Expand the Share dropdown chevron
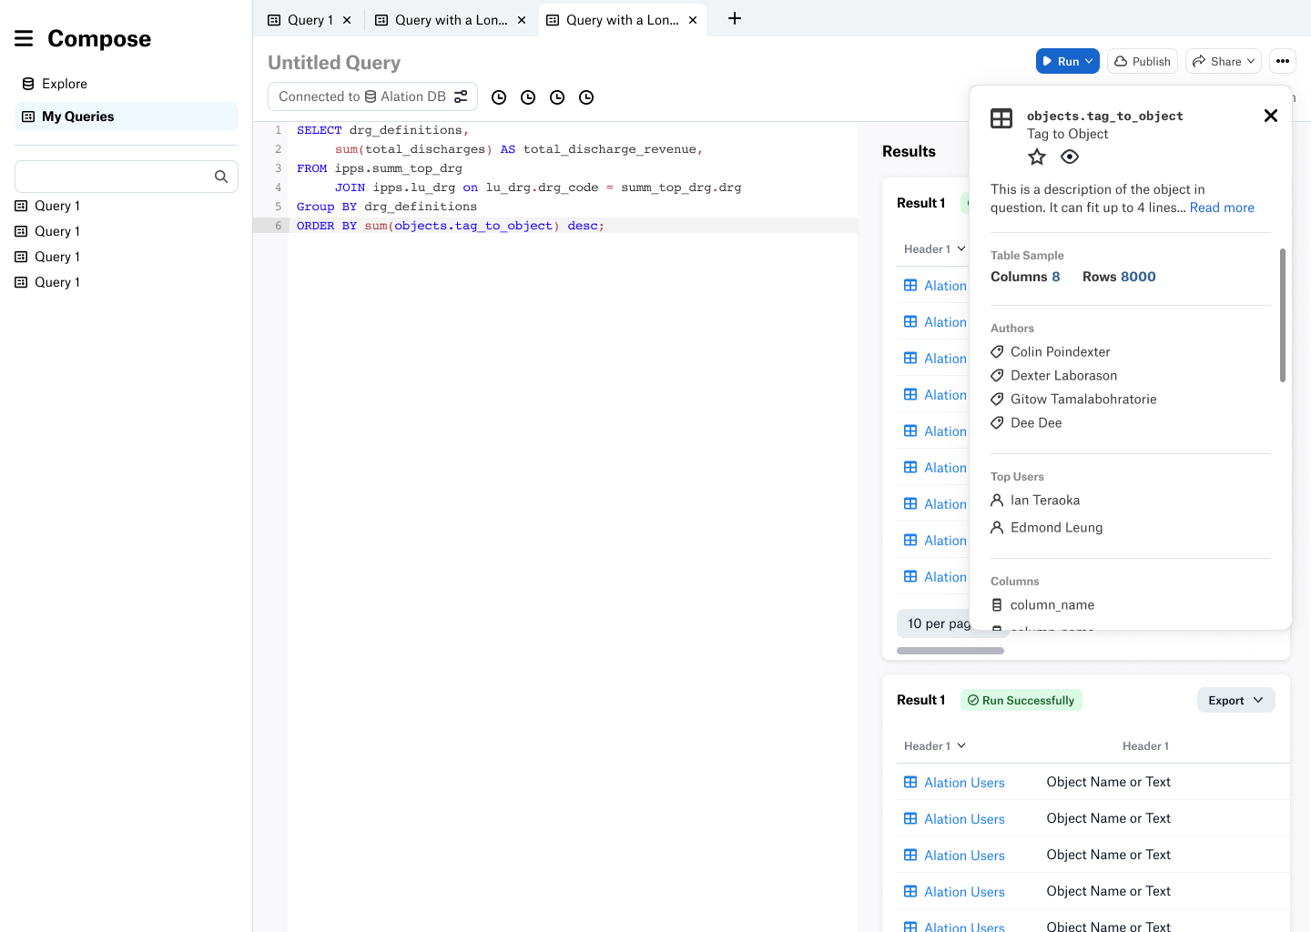Screen dimensions: 1311x932 pyautogui.click(x=1251, y=61)
